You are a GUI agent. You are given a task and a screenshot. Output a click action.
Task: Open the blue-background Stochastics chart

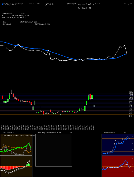point(118,145)
